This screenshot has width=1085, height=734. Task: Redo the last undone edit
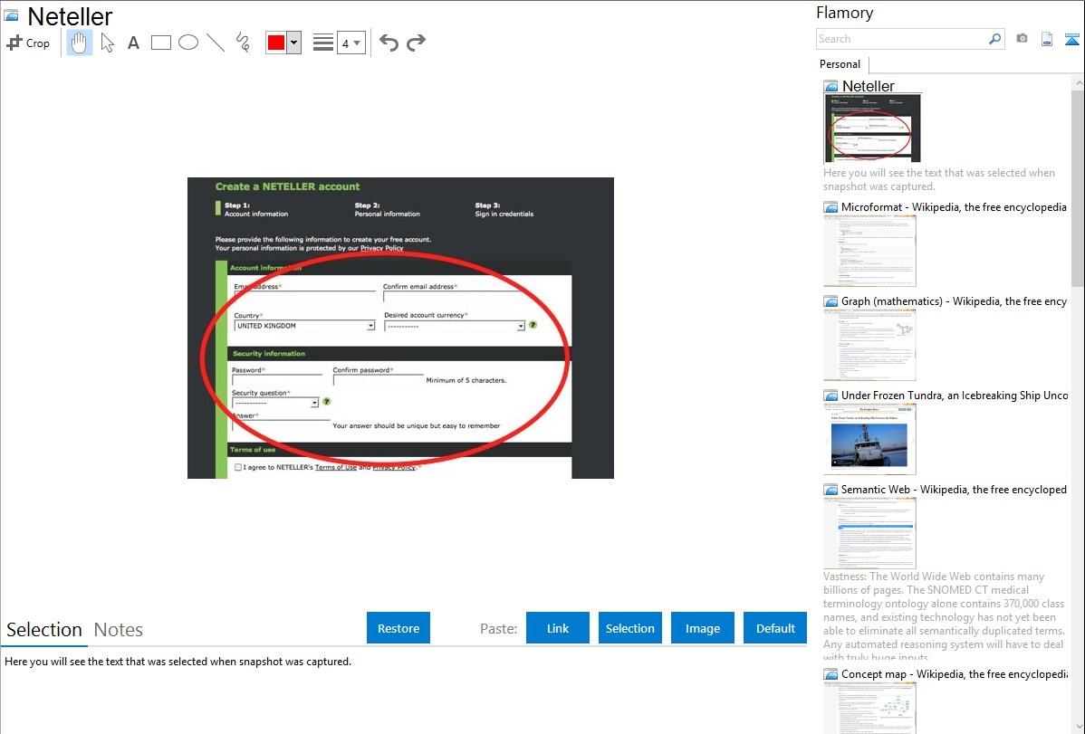pos(416,43)
